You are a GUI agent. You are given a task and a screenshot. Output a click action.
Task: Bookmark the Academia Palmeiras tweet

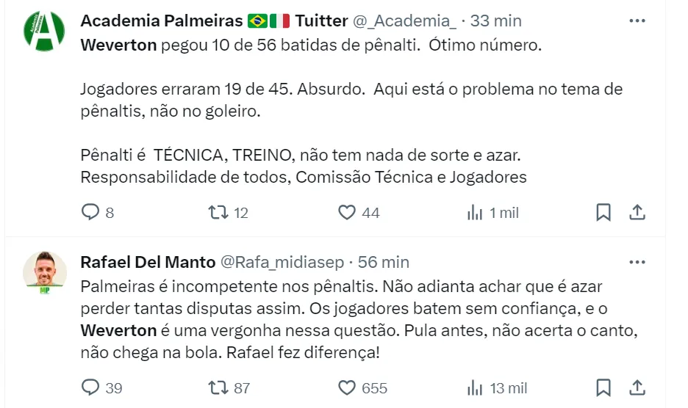(603, 213)
